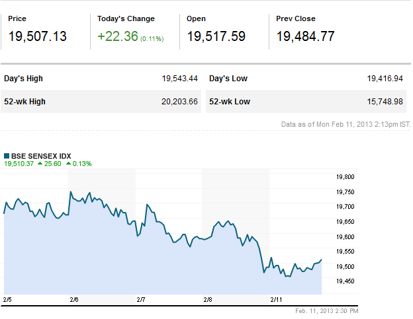Click the 2/11 date marker on chart axis
Image resolution: width=413 pixels, height=319 pixels.
point(277,299)
